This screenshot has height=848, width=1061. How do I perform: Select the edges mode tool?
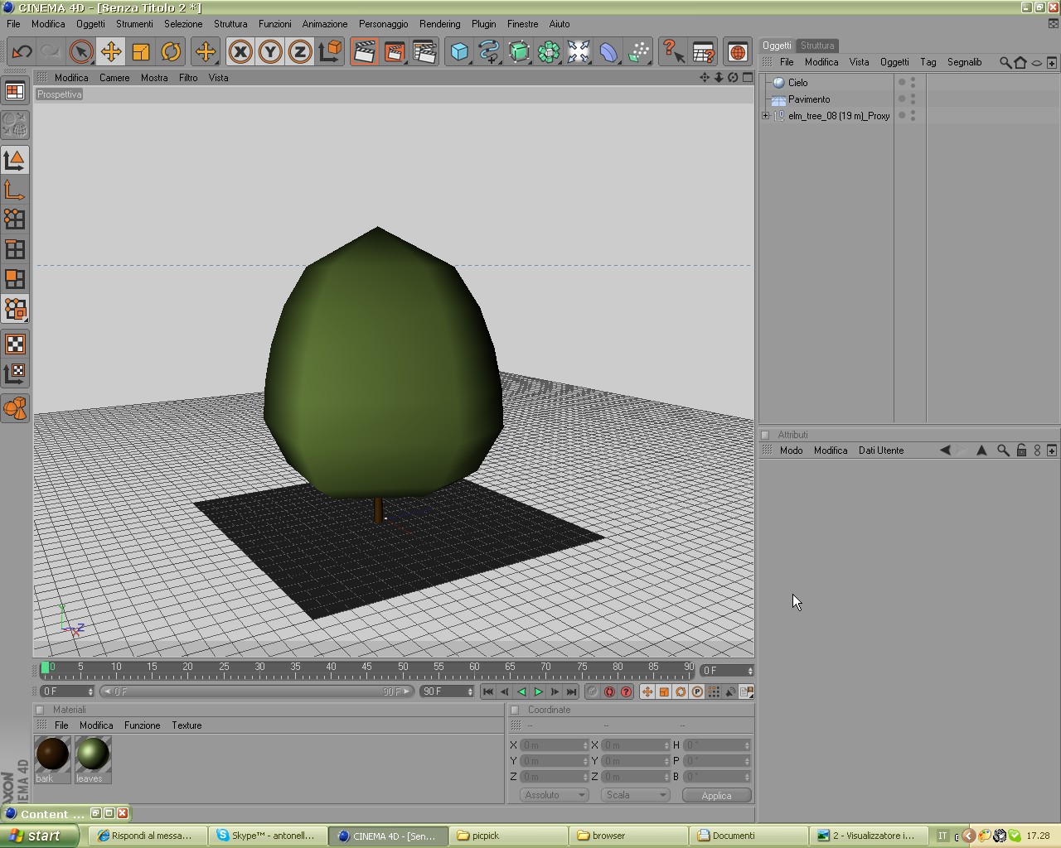point(15,249)
